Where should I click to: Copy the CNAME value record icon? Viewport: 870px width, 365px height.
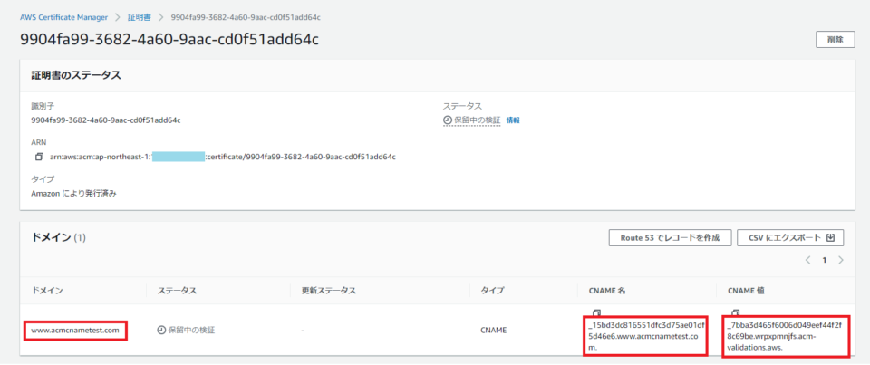pyautogui.click(x=736, y=312)
